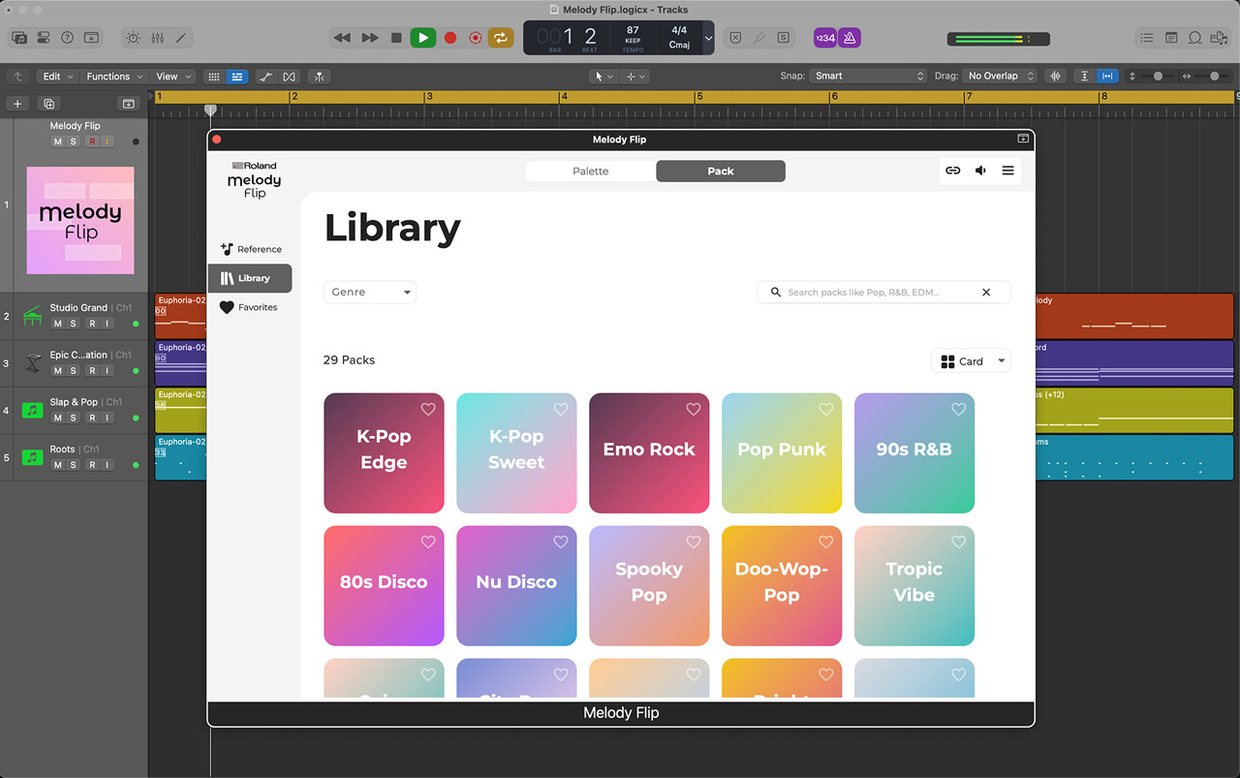Open the Loop Browser icon

[x=1195, y=38]
